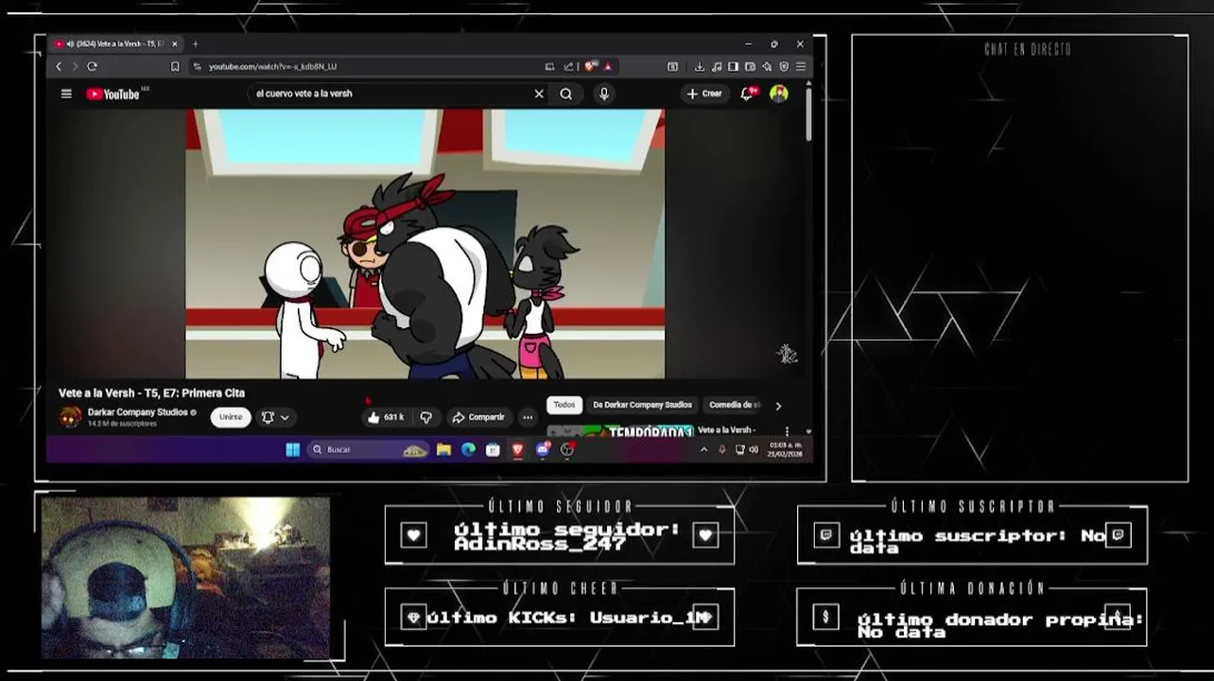Open Leo AI assistant icon
Image resolution: width=1214 pixels, height=681 pixels.
coord(767,66)
